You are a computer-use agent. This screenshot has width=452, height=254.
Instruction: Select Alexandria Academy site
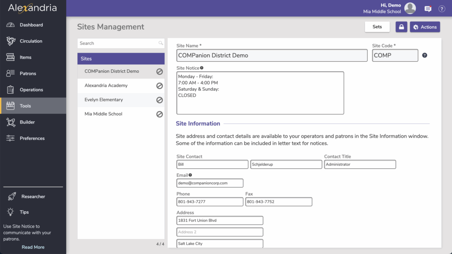[x=121, y=86]
